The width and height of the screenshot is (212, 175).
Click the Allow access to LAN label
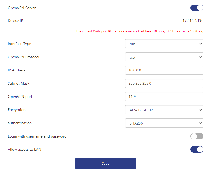[x=24, y=149]
